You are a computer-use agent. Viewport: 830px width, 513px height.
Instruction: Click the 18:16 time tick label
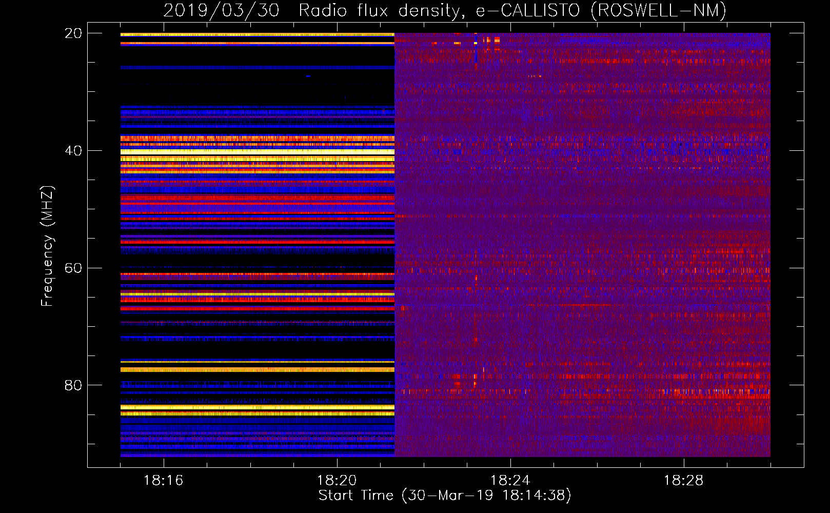click(163, 481)
